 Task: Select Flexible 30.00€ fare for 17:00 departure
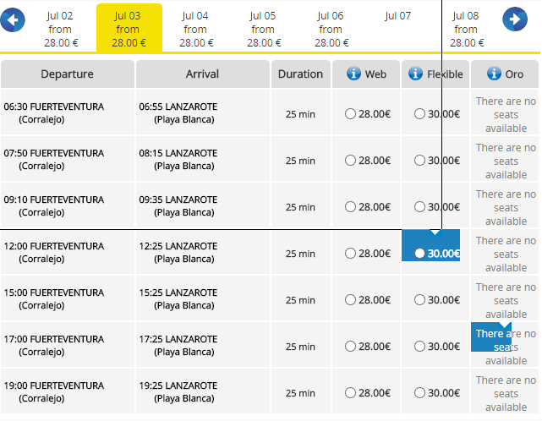pyautogui.click(x=419, y=347)
